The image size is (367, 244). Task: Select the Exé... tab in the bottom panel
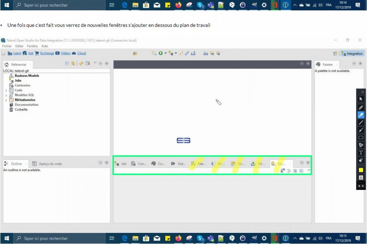pyautogui.click(x=178, y=164)
